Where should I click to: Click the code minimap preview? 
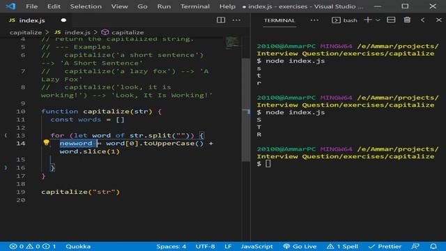(232, 43)
